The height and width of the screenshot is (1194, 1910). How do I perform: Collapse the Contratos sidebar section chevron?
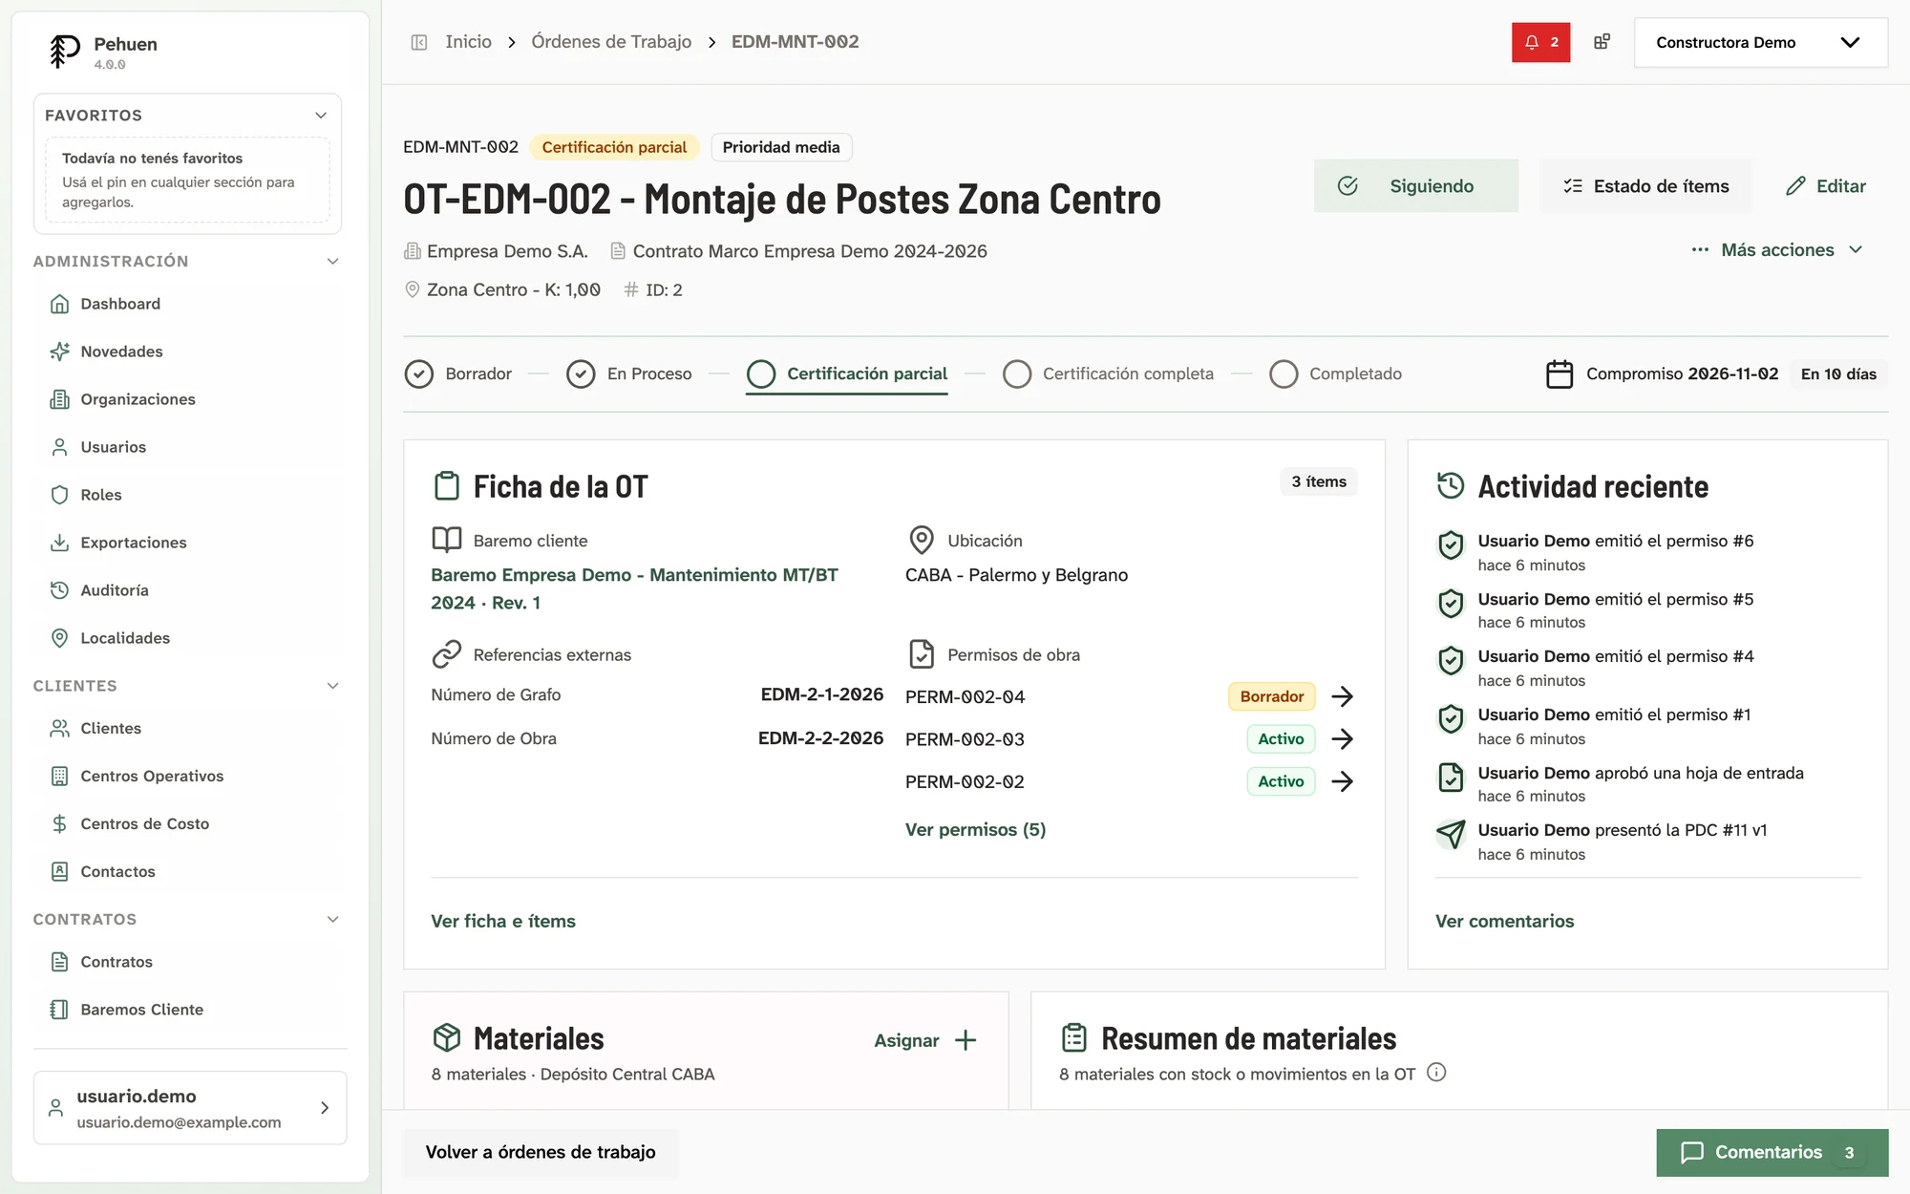[332, 919]
